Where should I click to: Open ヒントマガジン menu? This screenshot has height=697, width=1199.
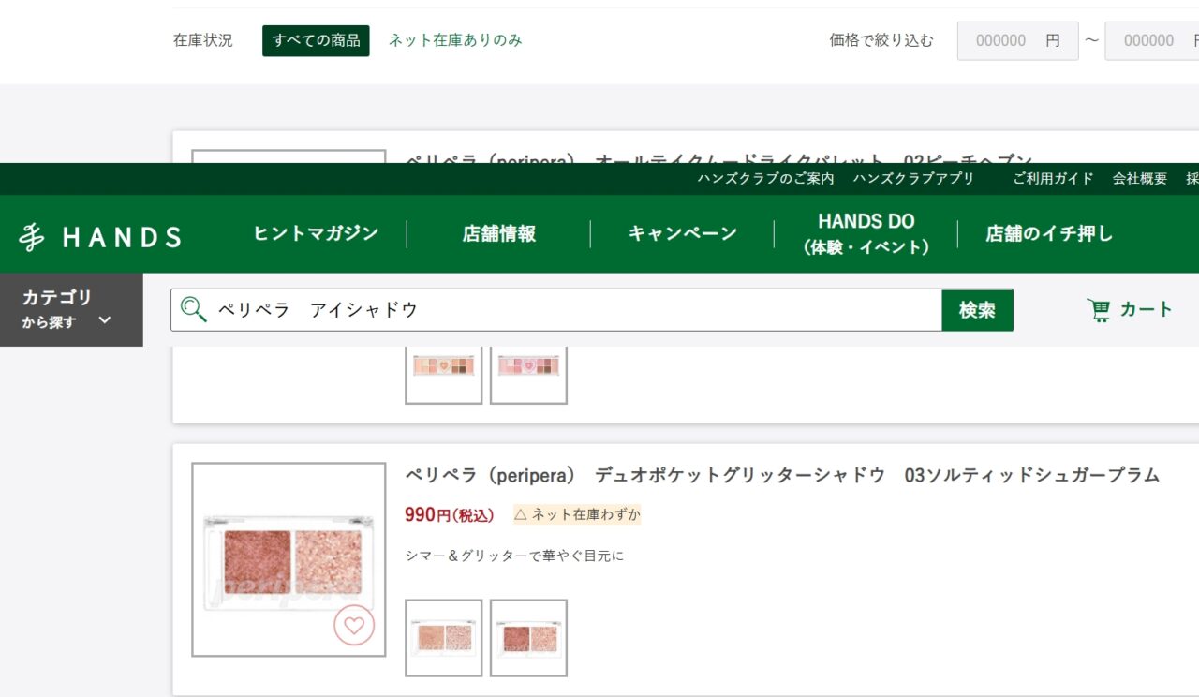point(316,233)
